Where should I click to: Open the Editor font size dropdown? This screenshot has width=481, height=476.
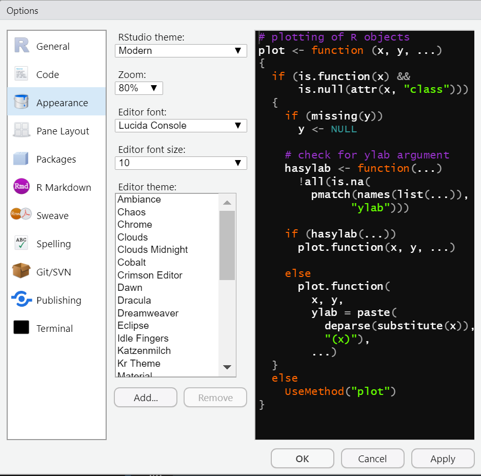181,163
